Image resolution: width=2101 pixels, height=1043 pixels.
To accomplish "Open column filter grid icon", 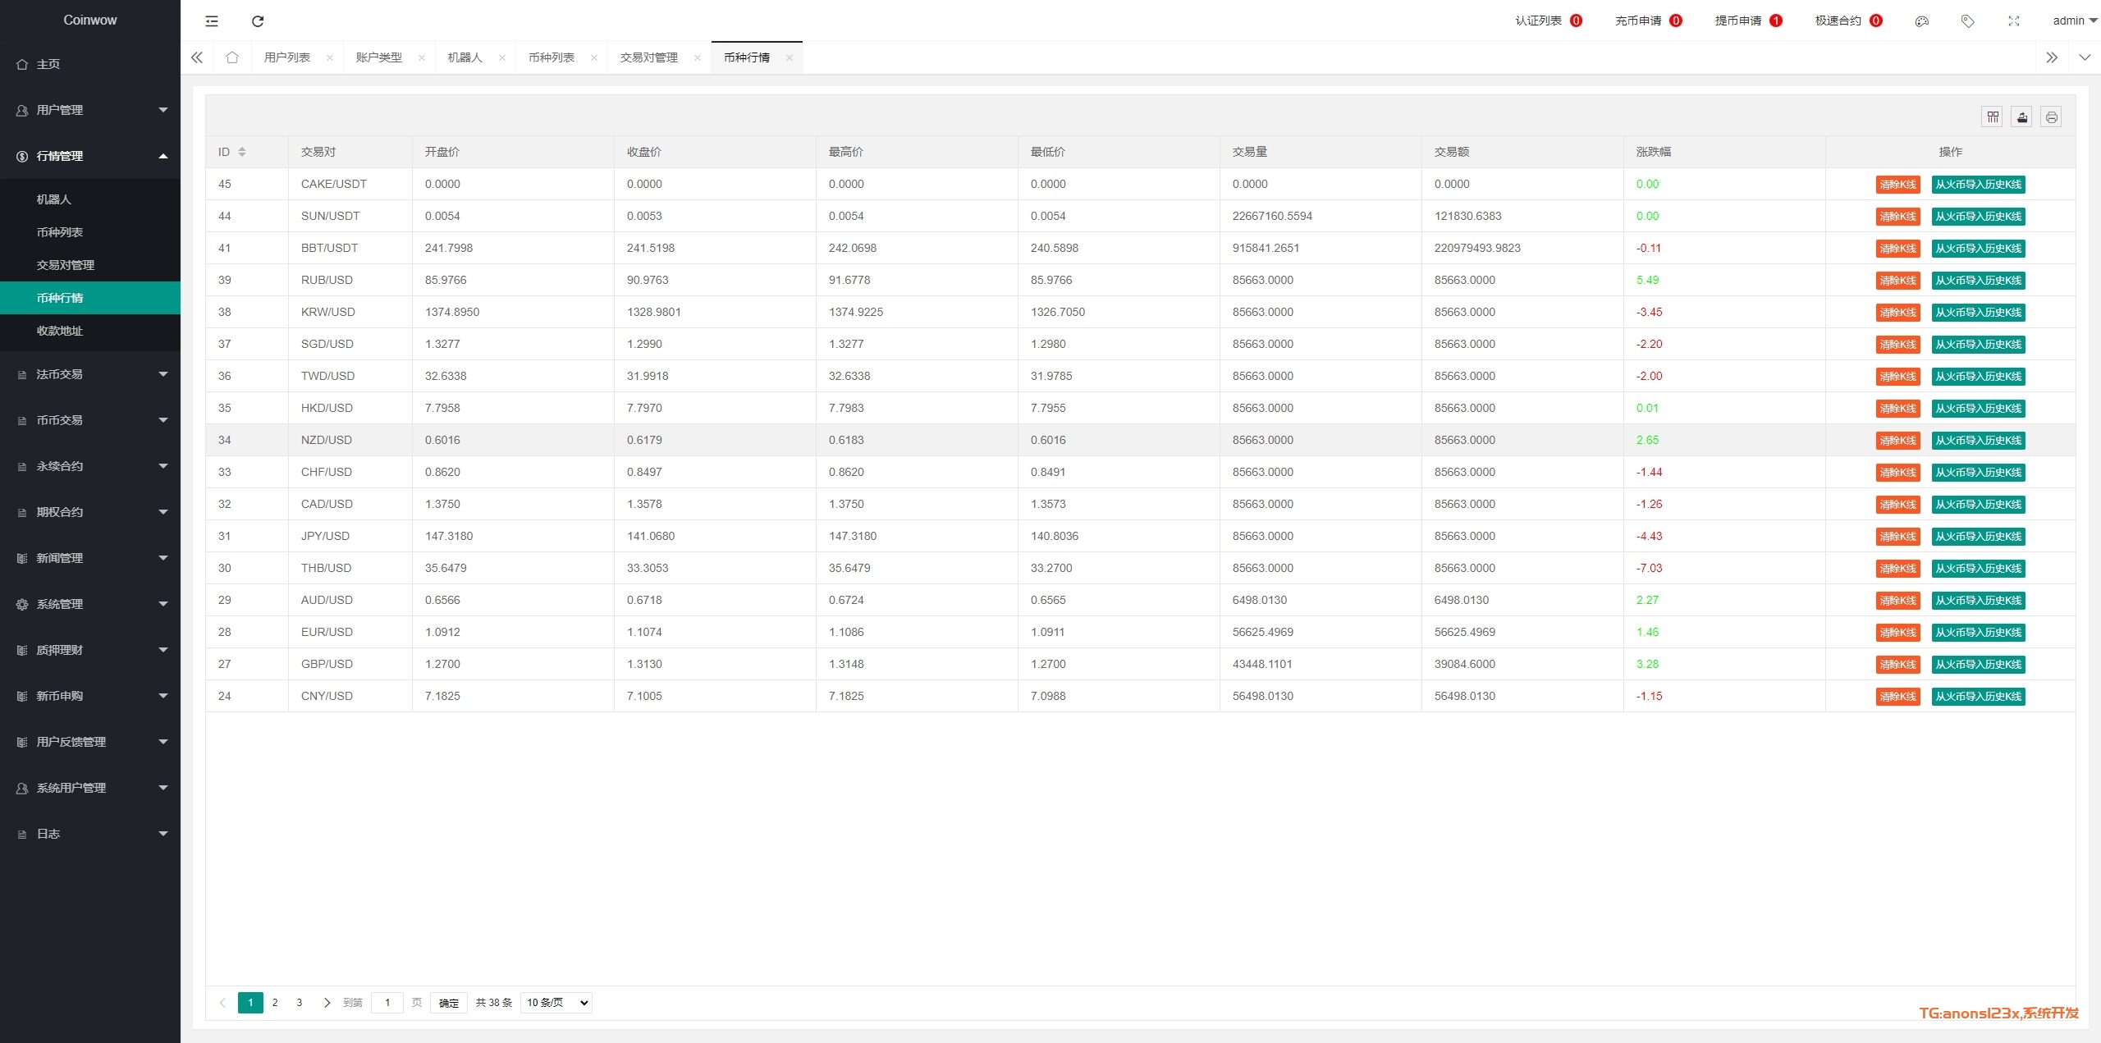I will click(x=1992, y=117).
